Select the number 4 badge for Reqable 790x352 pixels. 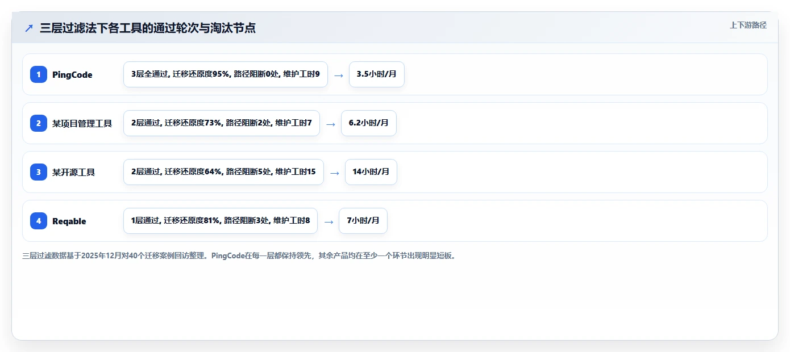click(x=39, y=221)
